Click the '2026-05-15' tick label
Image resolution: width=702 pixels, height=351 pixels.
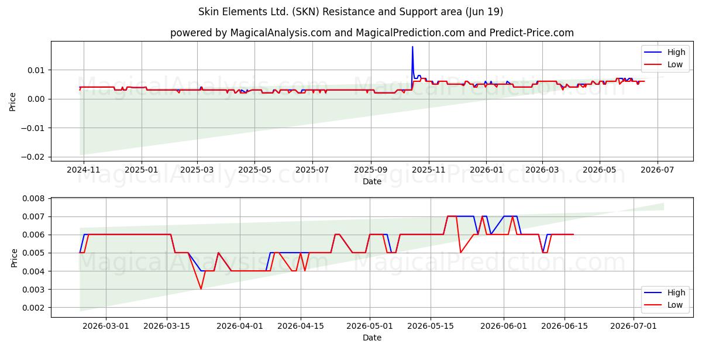point(431,326)
